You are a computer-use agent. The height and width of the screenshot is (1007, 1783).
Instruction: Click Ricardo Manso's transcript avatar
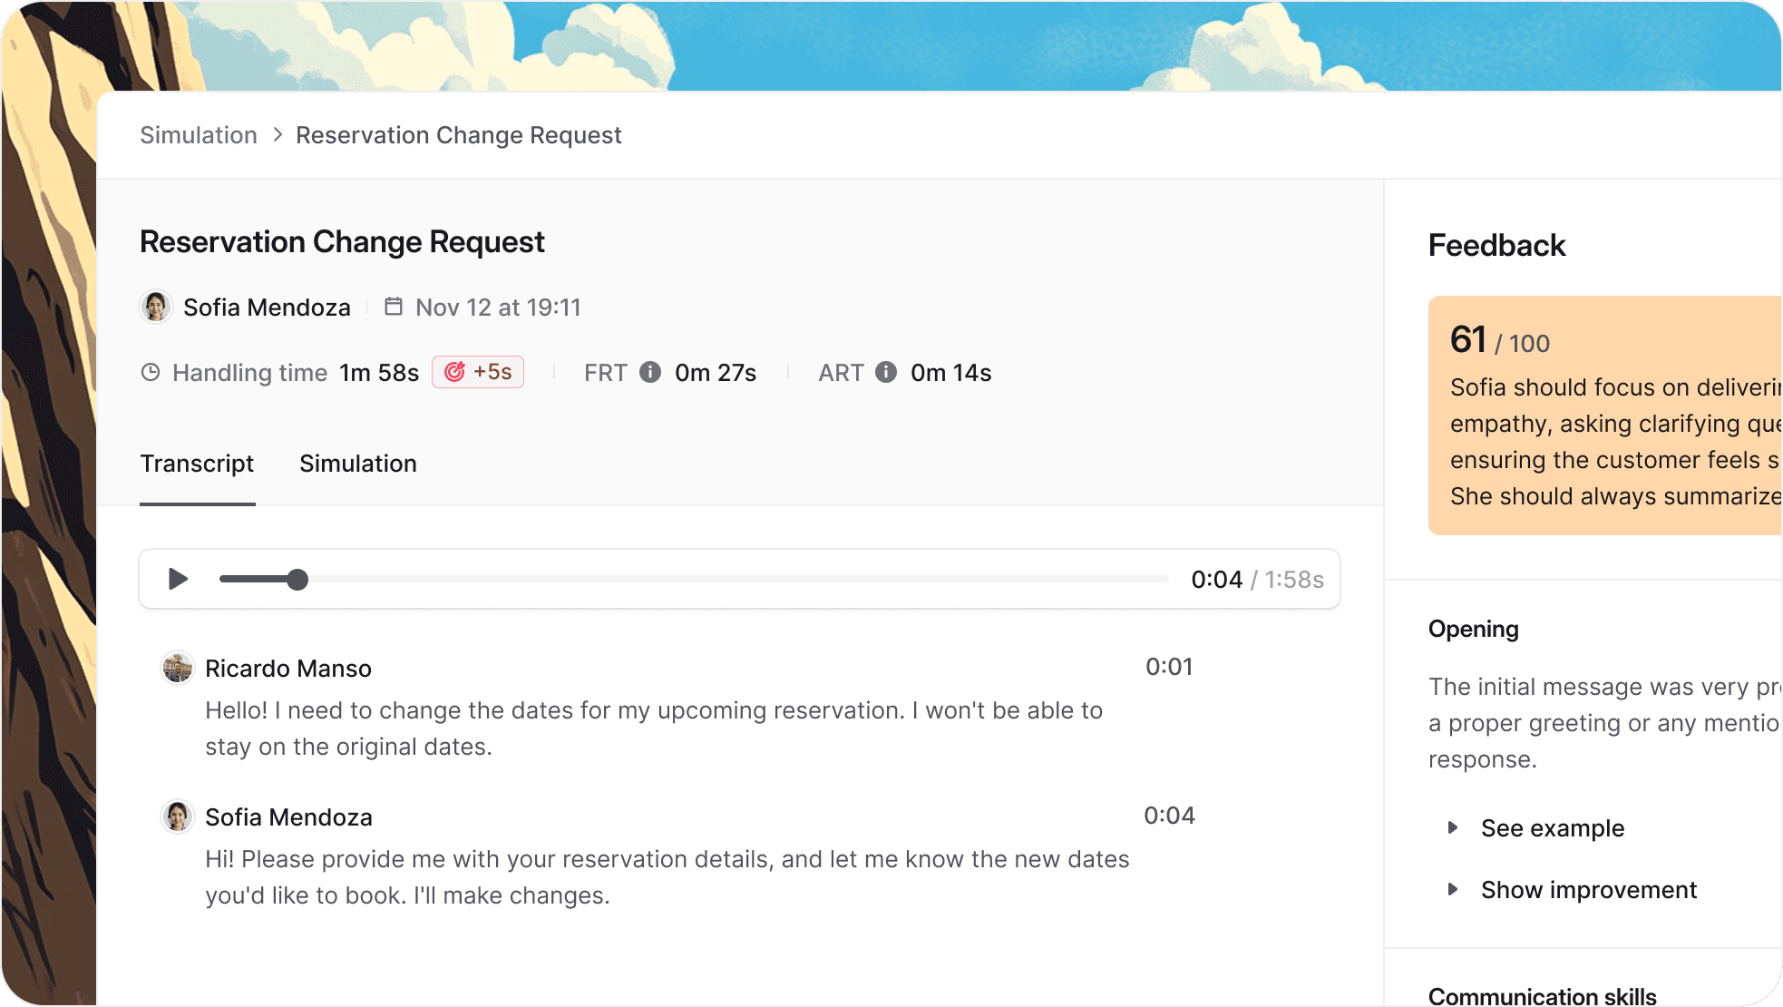tap(178, 668)
